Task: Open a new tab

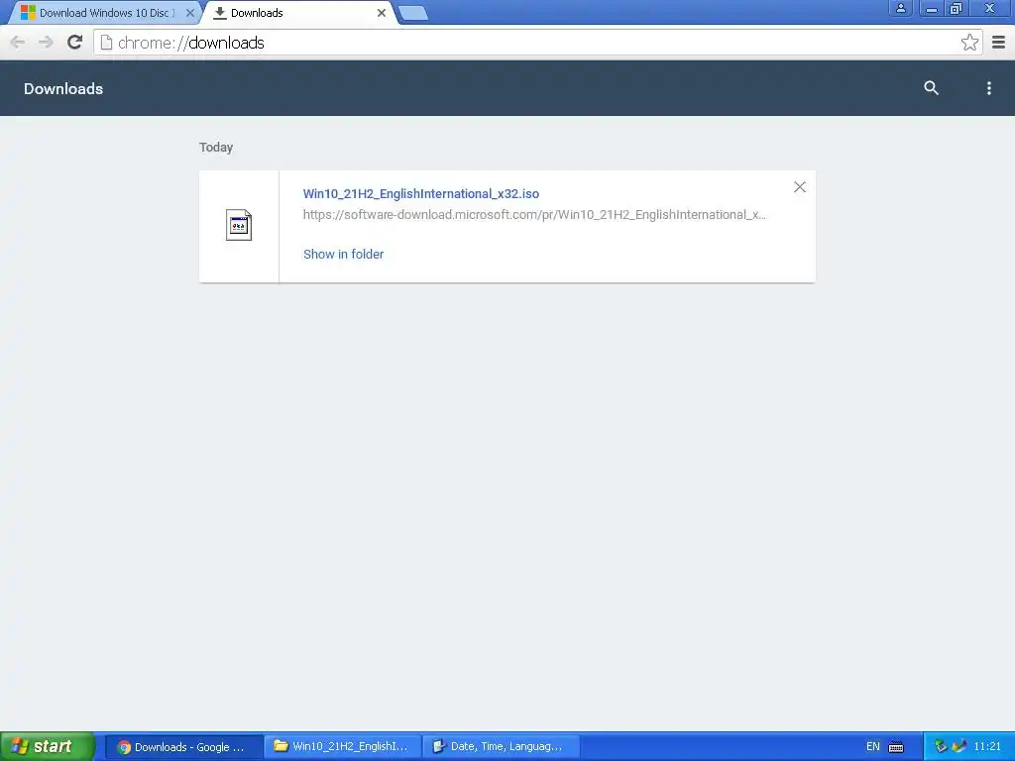Action: [x=413, y=13]
